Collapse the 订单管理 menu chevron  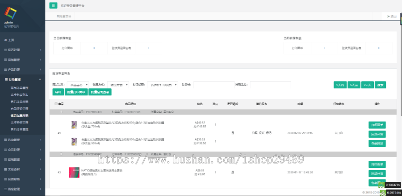pyautogui.click(x=40, y=79)
